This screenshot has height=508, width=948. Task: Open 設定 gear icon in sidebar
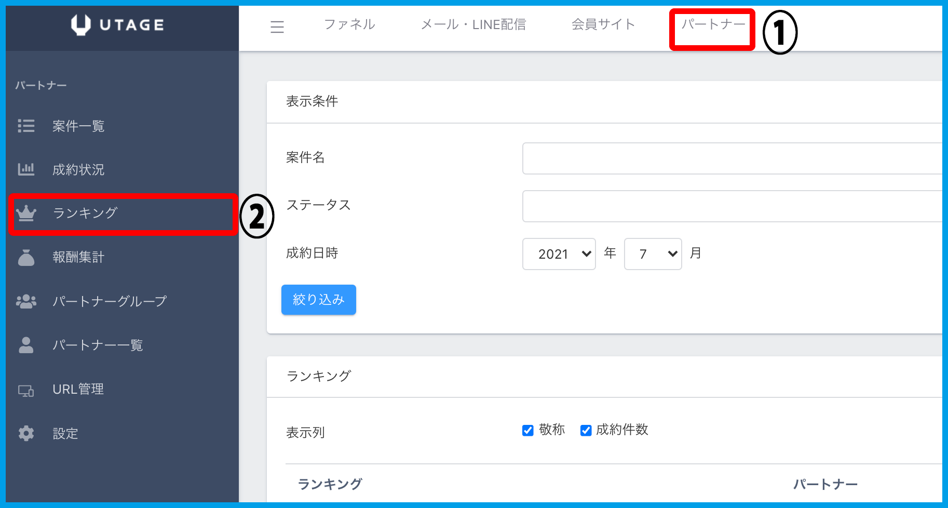click(26, 433)
